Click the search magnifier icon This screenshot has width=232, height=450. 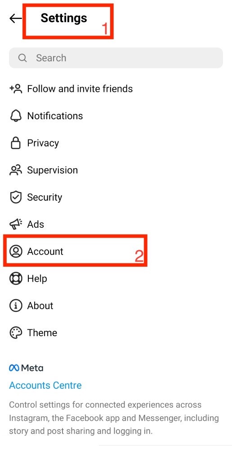click(x=22, y=58)
